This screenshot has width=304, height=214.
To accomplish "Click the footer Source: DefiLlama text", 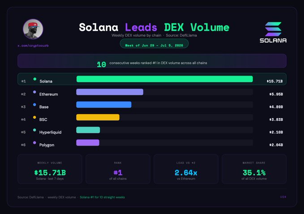I will (30, 197).
